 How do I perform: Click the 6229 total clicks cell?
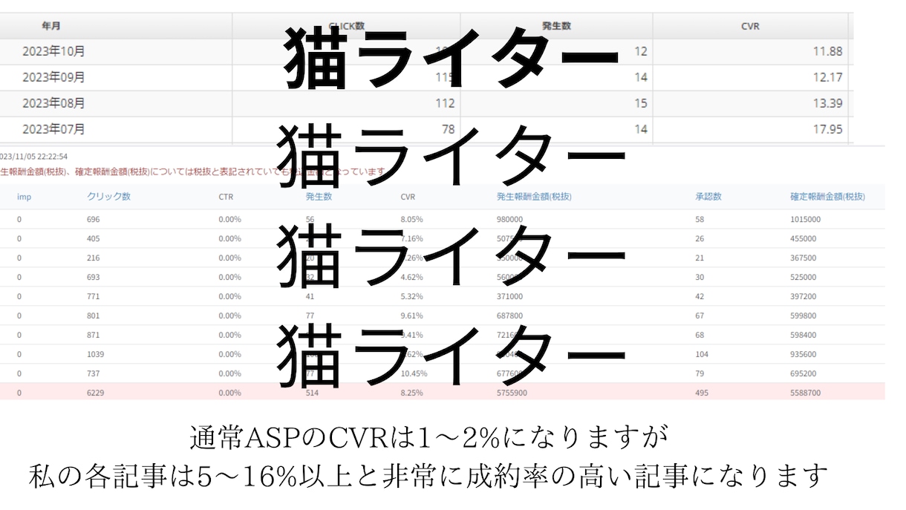(x=95, y=393)
